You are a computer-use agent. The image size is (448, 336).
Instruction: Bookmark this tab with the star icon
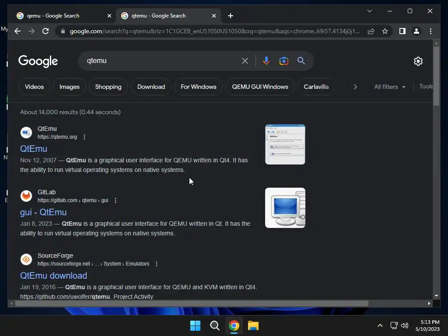click(385, 31)
